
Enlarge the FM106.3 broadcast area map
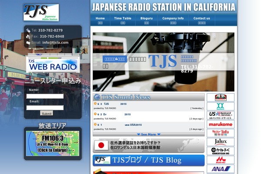(x=53, y=144)
